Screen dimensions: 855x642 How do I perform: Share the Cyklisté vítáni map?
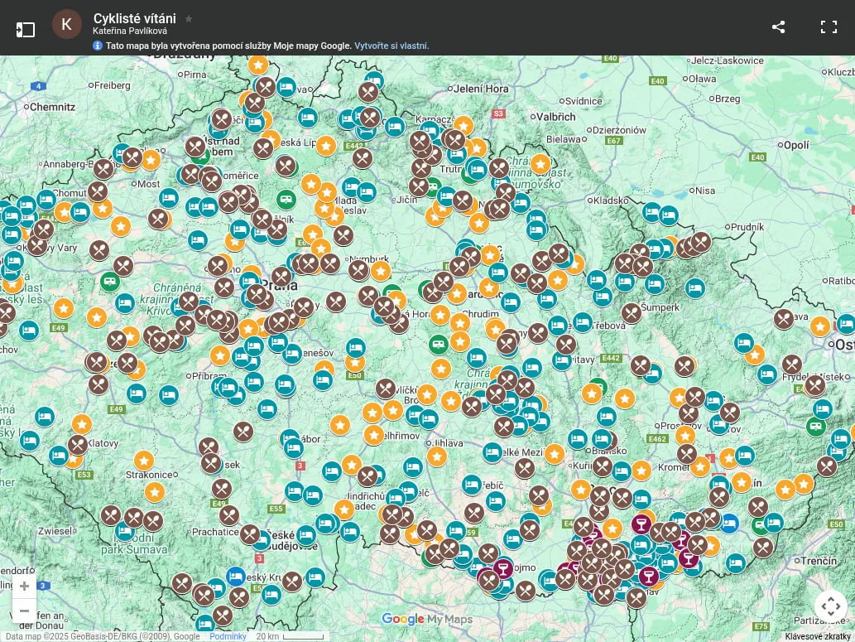778,27
